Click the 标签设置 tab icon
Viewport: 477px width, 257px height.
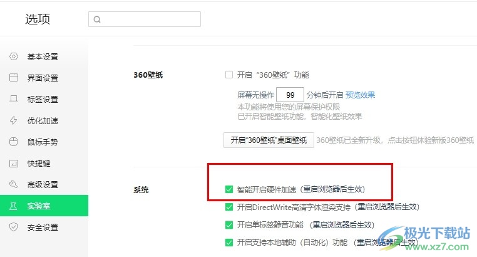[x=14, y=98]
